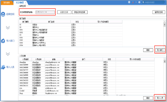
Task: Click the 导入部门 button below department table
Action: [x=160, y=50]
